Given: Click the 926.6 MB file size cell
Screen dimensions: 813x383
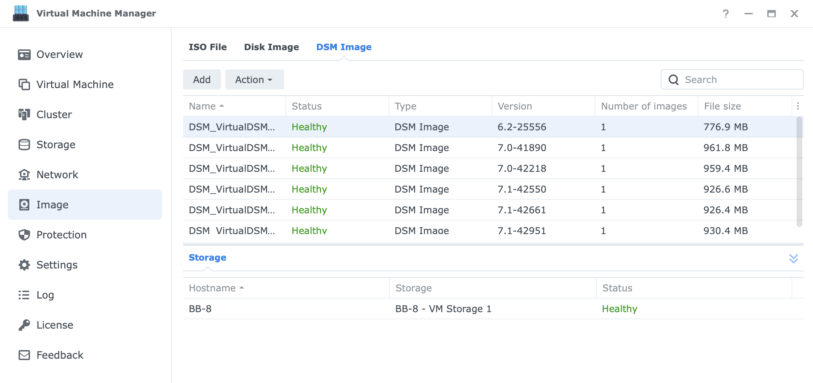Looking at the screenshot, I should (726, 189).
